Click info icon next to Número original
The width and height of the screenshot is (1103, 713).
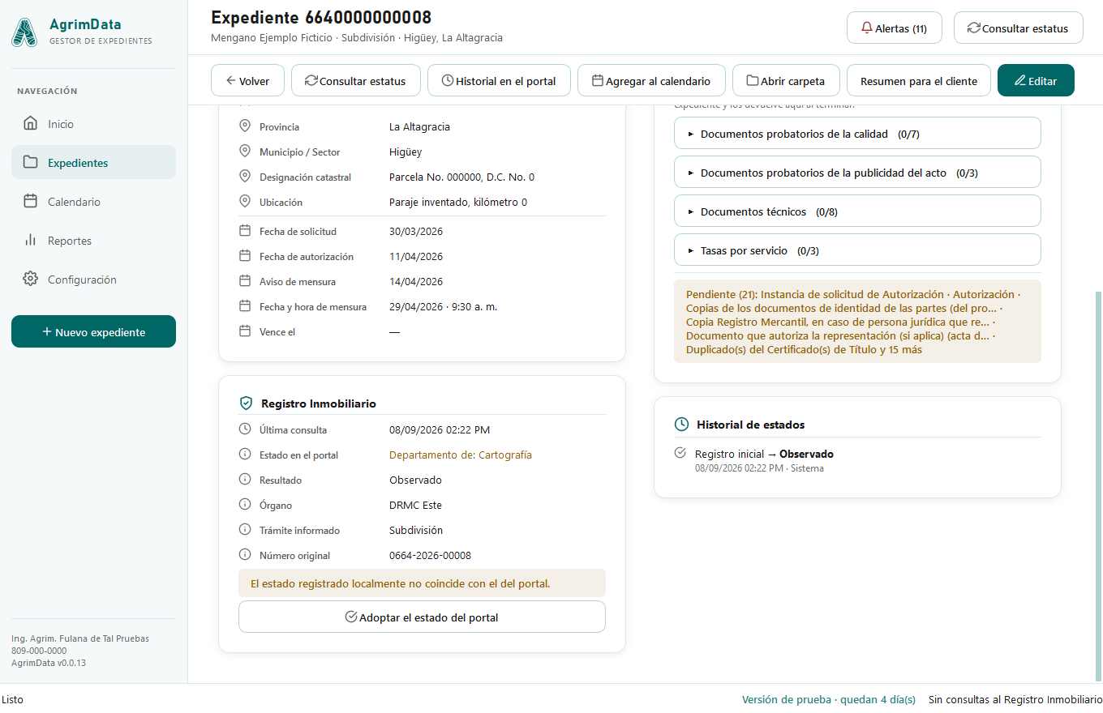245,556
